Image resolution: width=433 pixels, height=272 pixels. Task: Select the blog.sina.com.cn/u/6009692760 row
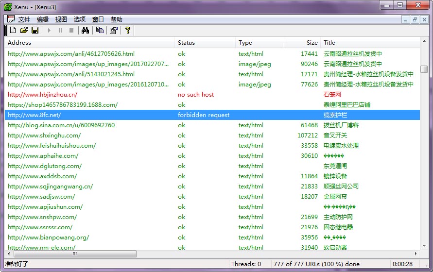(212, 125)
